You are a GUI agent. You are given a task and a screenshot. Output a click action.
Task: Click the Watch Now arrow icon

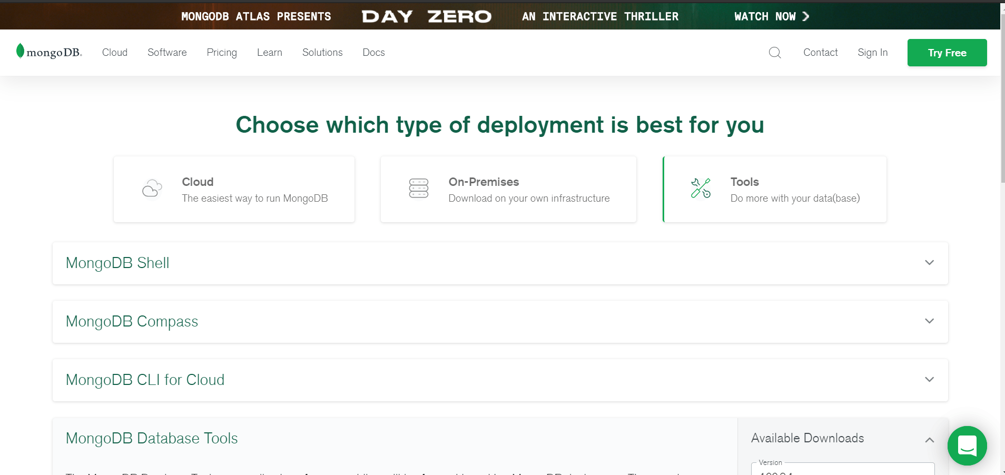click(805, 16)
